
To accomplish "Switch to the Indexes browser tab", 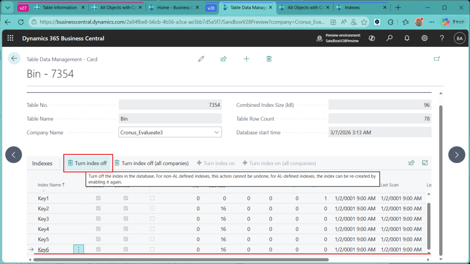I will [x=352, y=8].
